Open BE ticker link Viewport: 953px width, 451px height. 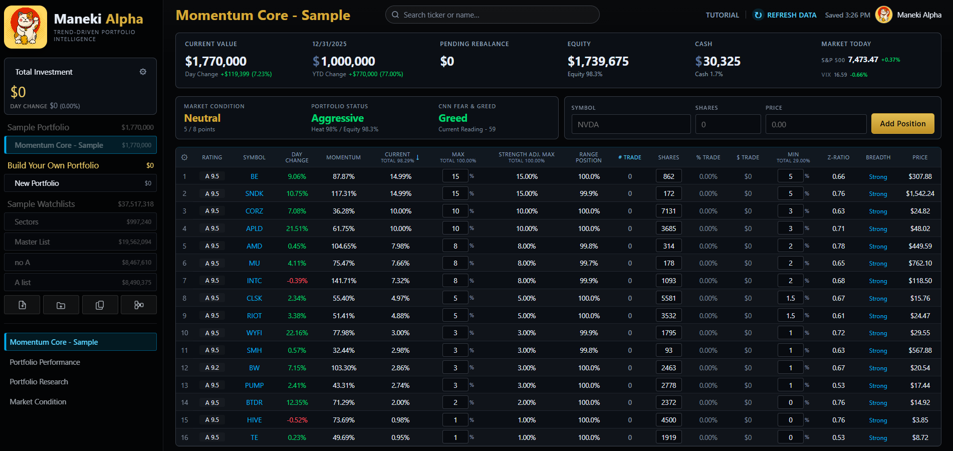(x=255, y=176)
